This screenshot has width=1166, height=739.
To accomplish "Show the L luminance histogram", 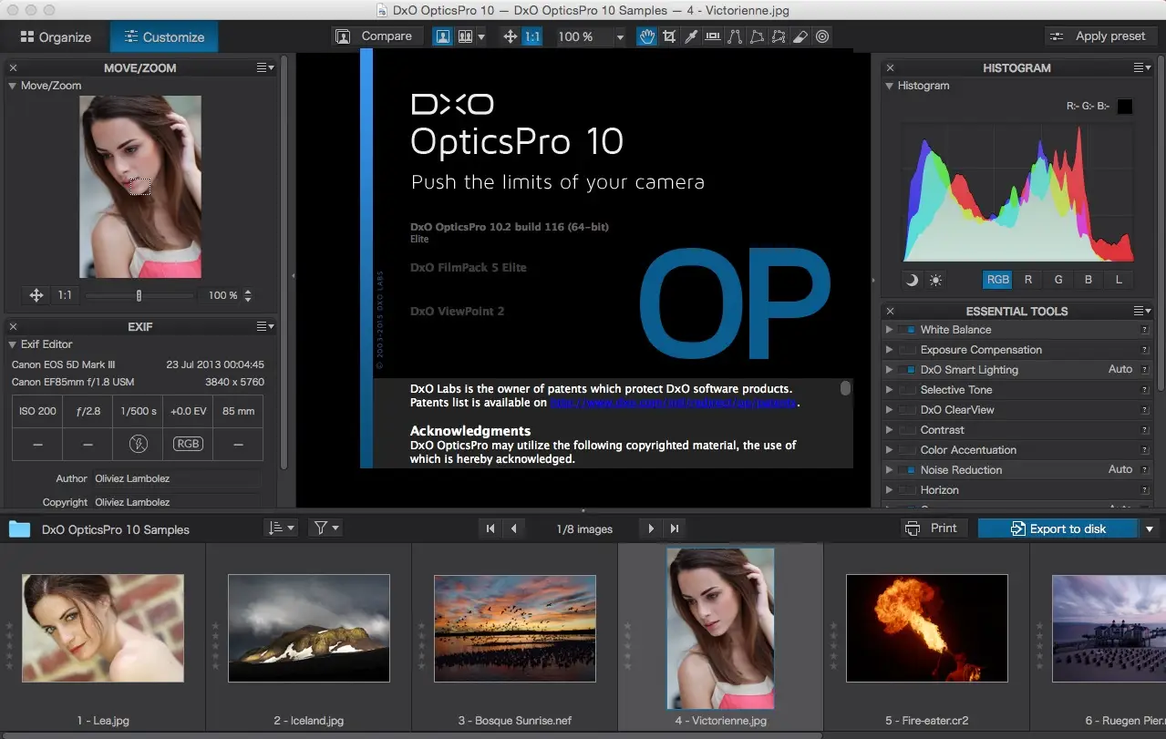I will pyautogui.click(x=1119, y=280).
